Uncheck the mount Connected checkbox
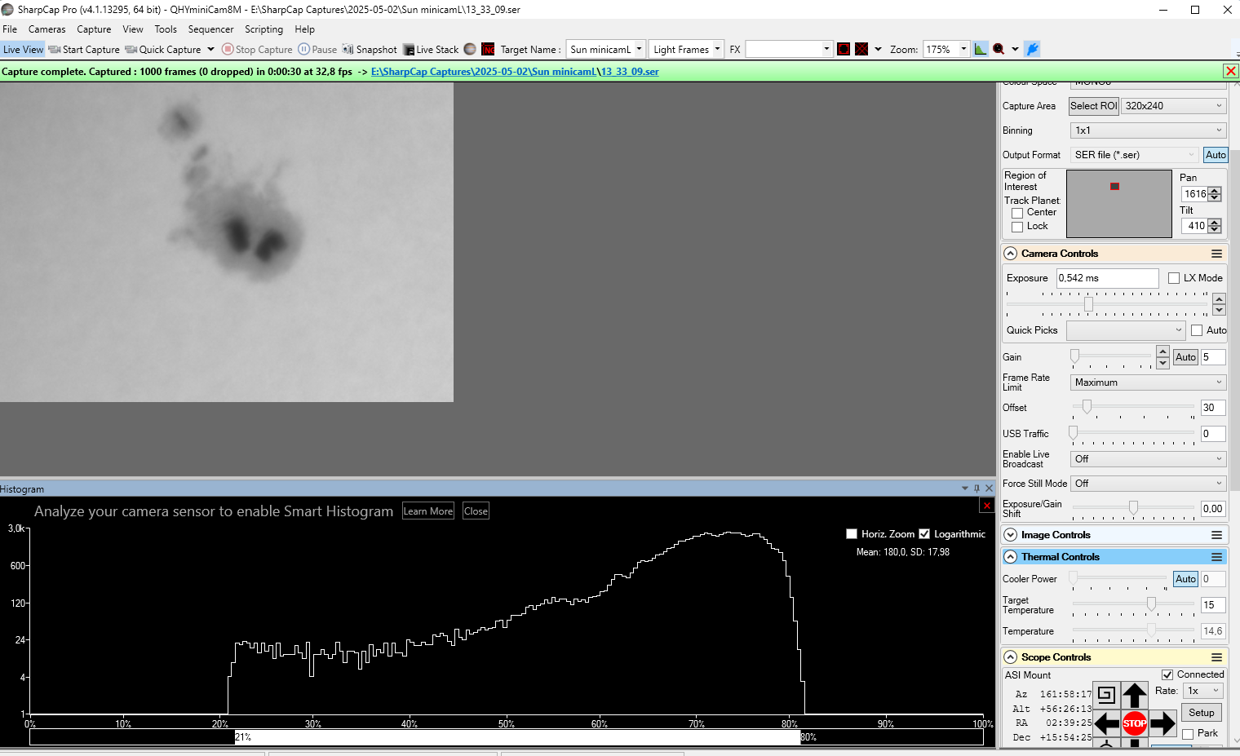1240x756 pixels. (x=1167, y=674)
